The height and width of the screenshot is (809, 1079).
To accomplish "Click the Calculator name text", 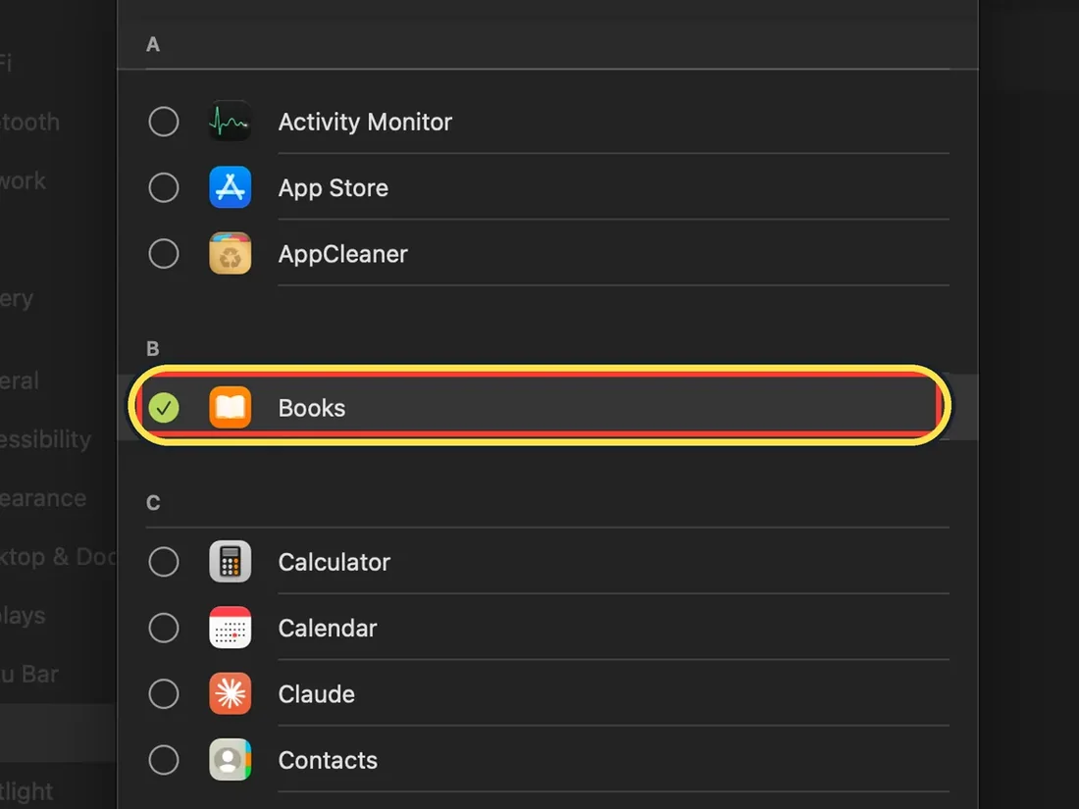I will (334, 562).
